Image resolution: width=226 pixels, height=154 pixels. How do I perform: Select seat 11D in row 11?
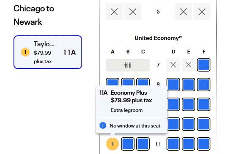(x=173, y=144)
